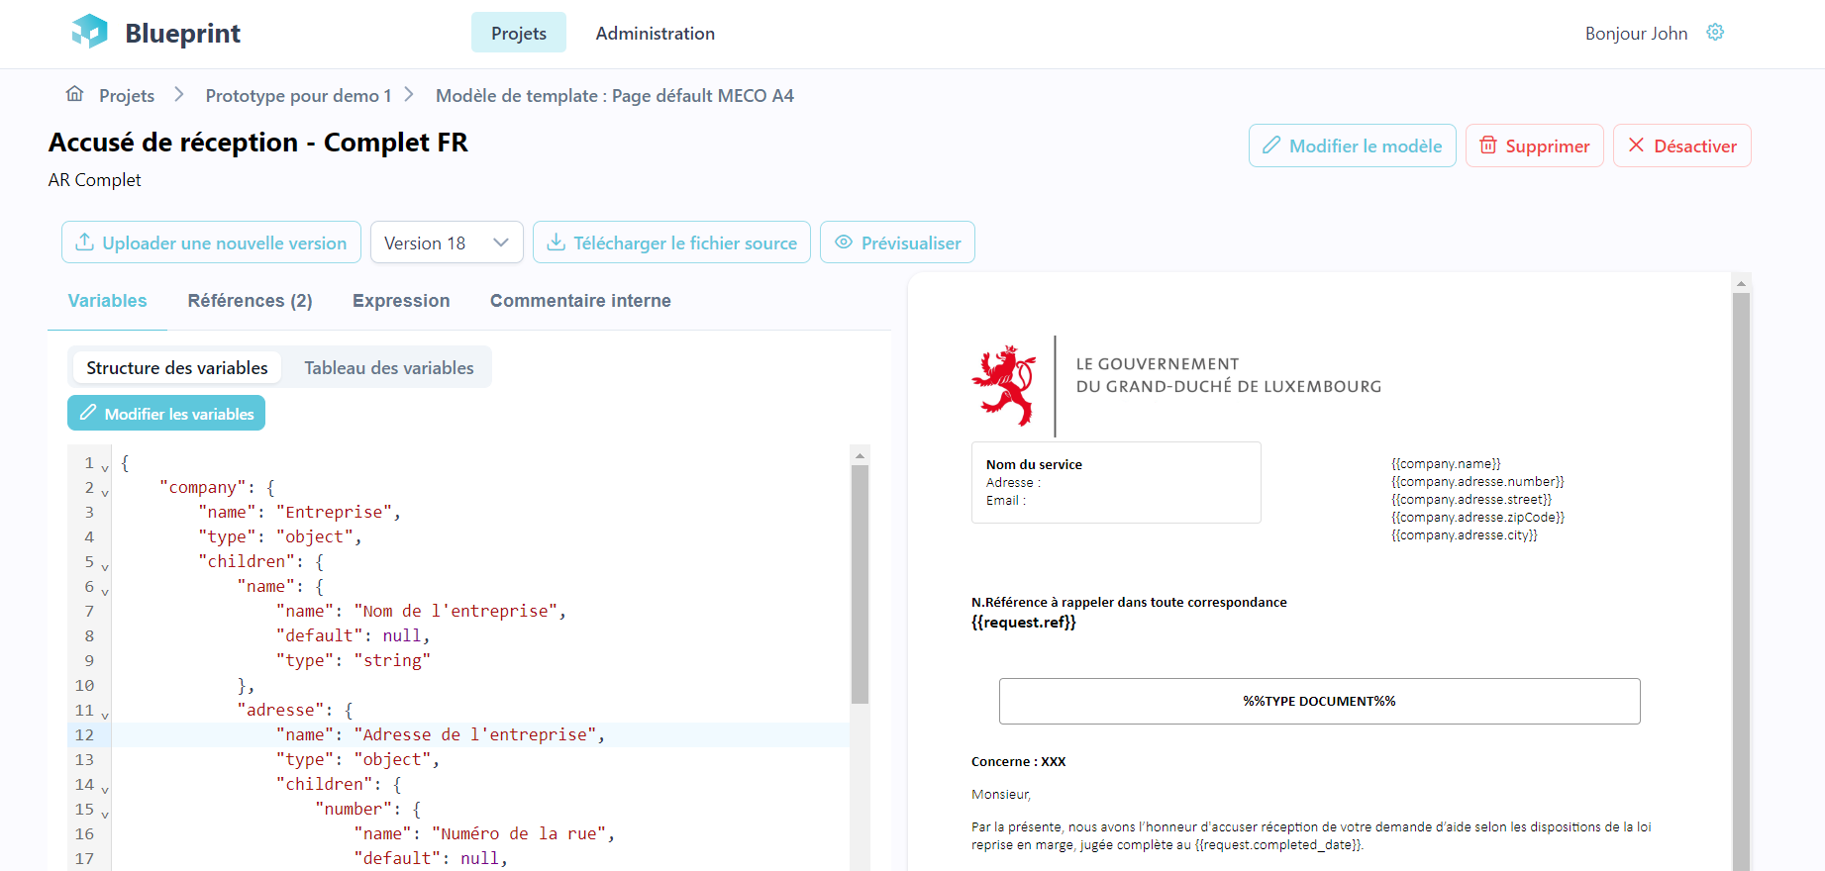
Task: Switch to the Commentaire interne tab
Action: point(580,301)
